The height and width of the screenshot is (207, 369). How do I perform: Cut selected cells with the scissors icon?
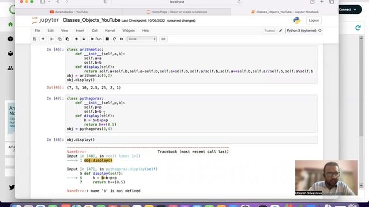click(x=52, y=39)
